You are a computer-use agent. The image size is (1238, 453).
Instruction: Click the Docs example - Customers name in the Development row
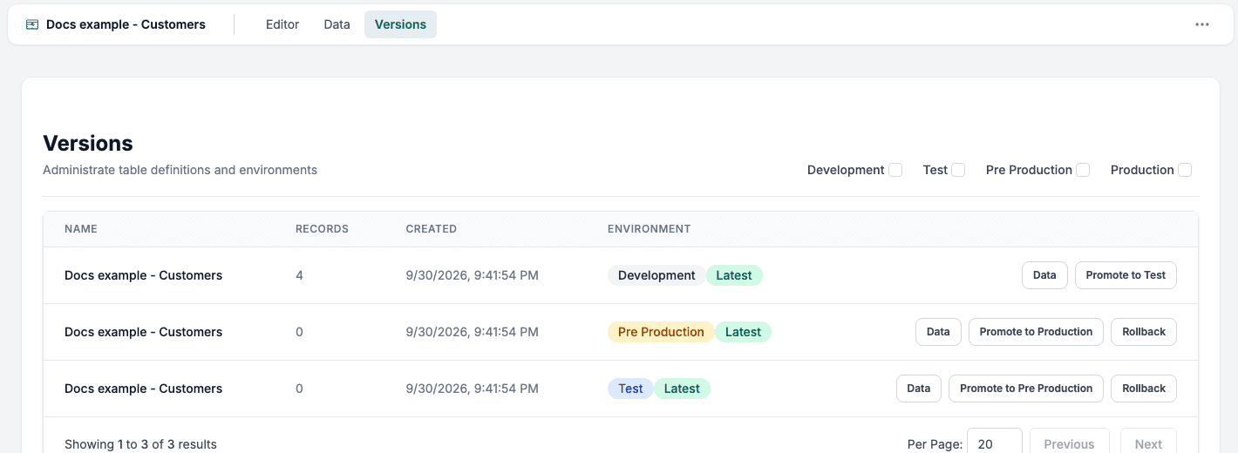143,275
